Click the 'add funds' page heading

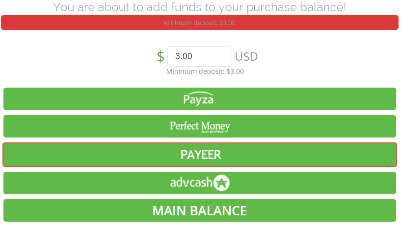coord(199,7)
